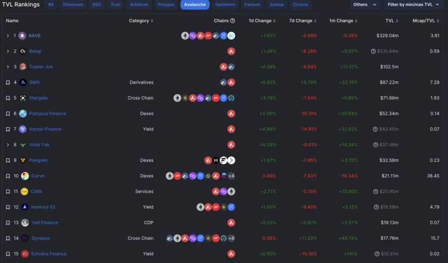Image resolution: width=448 pixels, height=263 pixels.
Task: Switch to the Solana tab
Action: (277, 5)
